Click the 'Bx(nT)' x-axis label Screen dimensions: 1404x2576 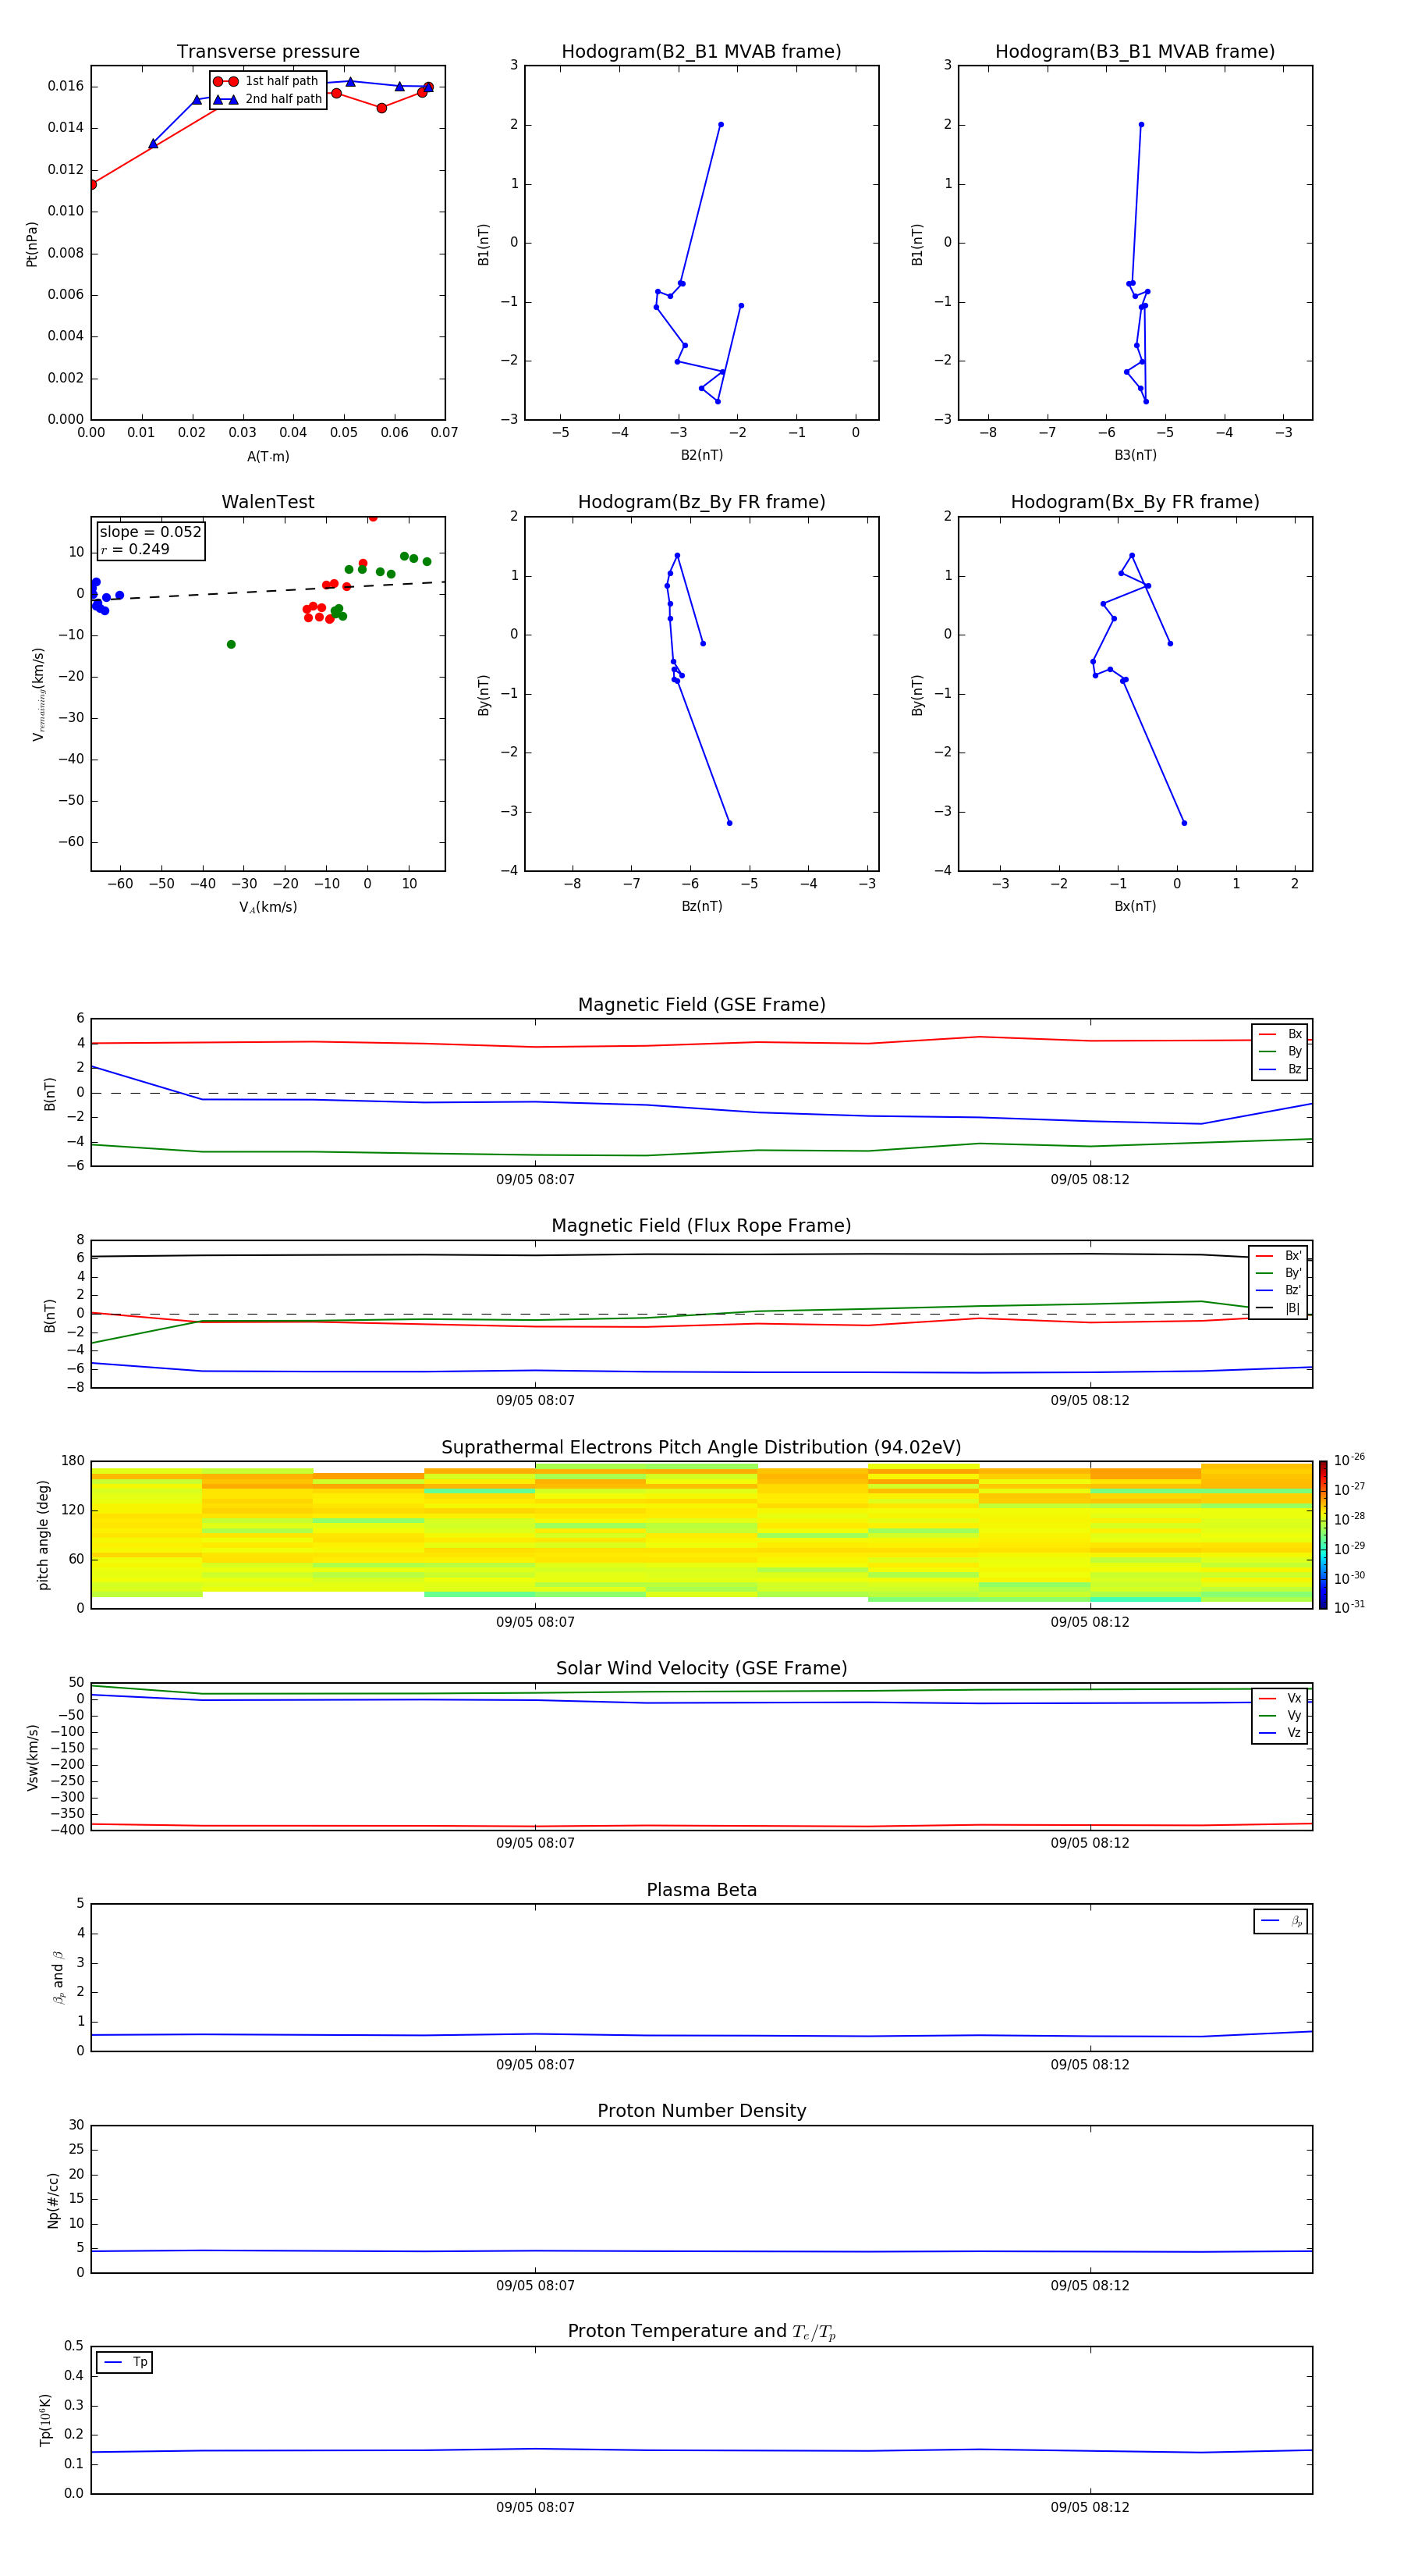1135,906
